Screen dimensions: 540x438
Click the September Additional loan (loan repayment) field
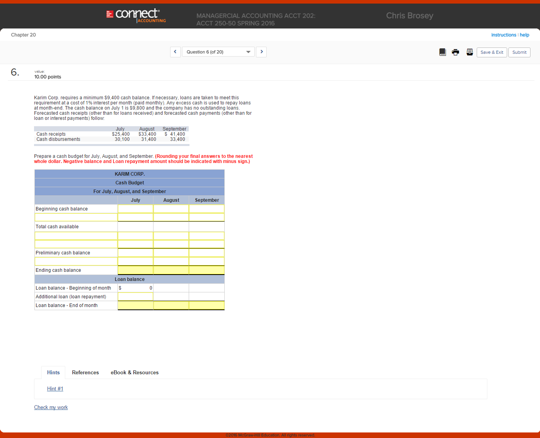pyautogui.click(x=207, y=297)
